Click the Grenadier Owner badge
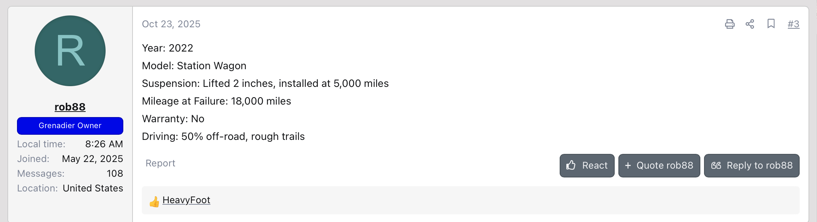This screenshot has width=817, height=222. point(70,126)
